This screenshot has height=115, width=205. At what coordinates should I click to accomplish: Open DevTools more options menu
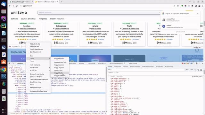pyautogui.click(x=200, y=63)
